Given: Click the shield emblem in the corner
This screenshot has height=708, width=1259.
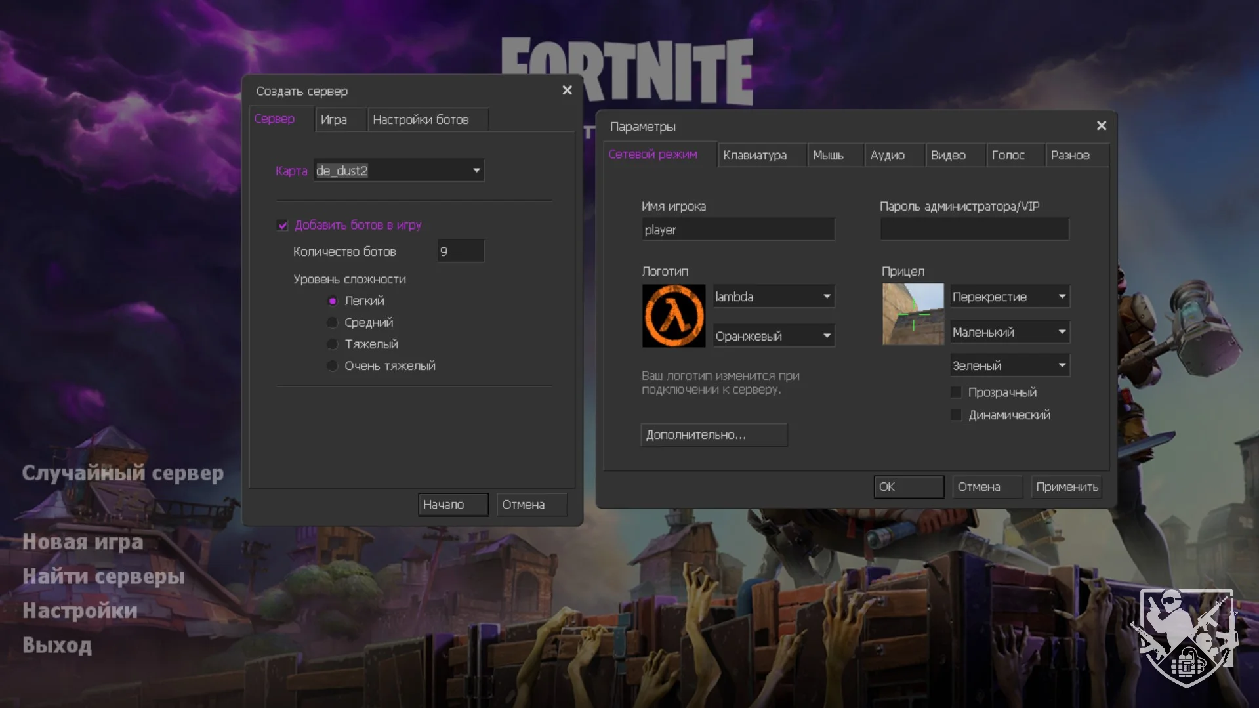Looking at the screenshot, I should tap(1186, 636).
